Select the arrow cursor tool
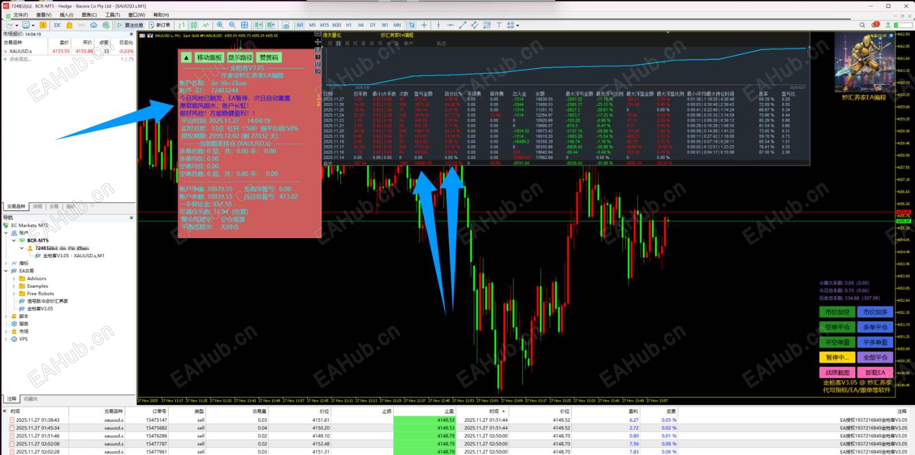 pyautogui.click(x=412, y=25)
